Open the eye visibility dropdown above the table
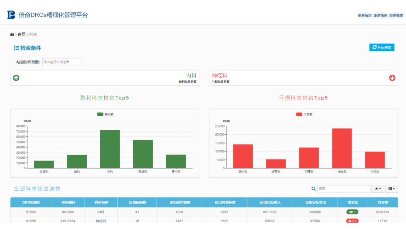The height and width of the screenshot is (236, 406). click(x=378, y=189)
